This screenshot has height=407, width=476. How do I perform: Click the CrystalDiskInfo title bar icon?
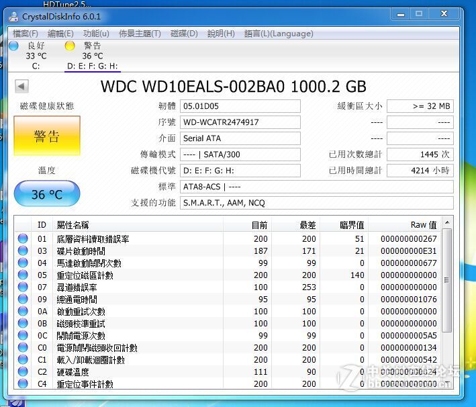tap(13, 16)
